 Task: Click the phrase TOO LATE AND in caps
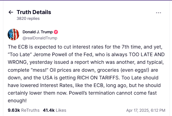tap(147, 55)
